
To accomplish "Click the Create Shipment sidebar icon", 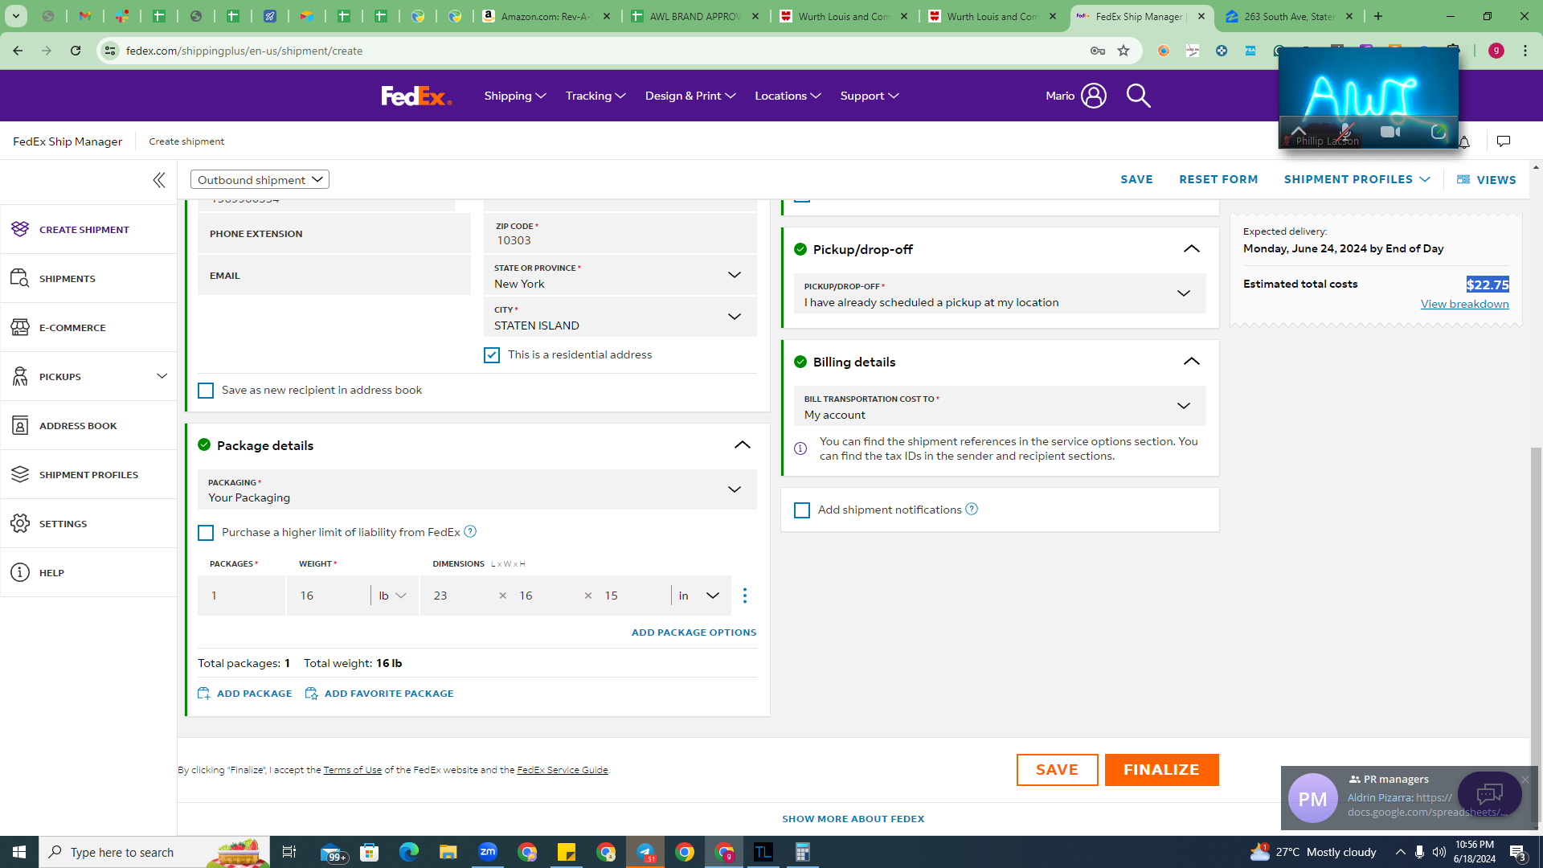I will tap(20, 229).
